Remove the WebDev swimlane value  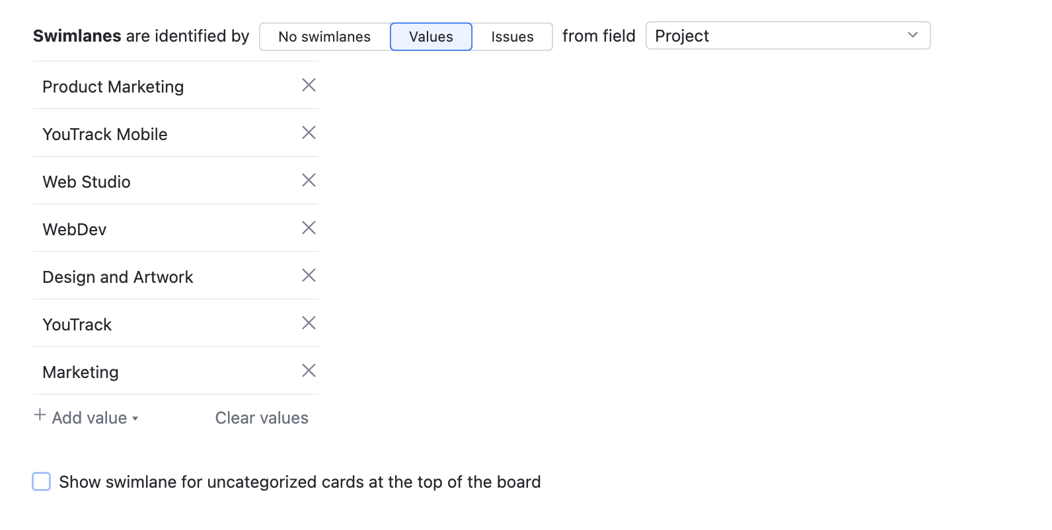309,228
